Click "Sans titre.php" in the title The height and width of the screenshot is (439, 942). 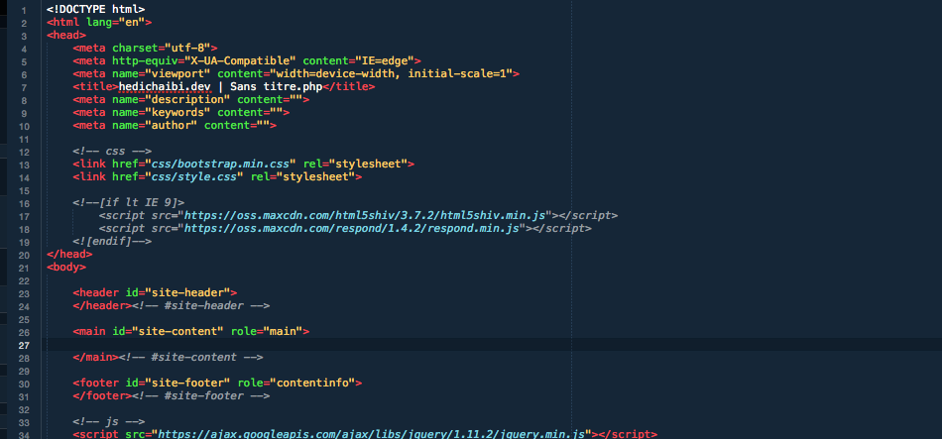pyautogui.click(x=277, y=87)
